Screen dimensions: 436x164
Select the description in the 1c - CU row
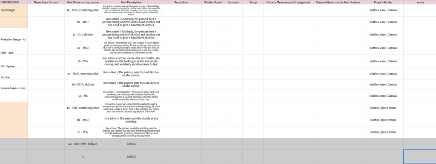click(131, 35)
